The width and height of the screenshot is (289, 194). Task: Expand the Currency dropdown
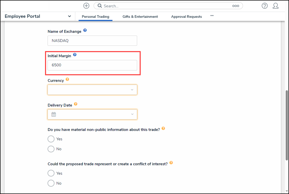click(x=132, y=90)
